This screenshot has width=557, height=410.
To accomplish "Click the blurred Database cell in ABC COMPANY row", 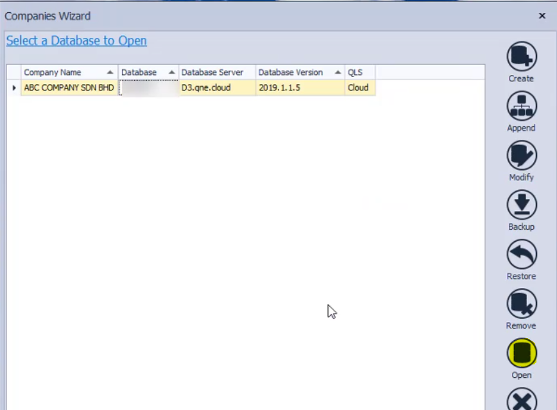I will 148,87.
